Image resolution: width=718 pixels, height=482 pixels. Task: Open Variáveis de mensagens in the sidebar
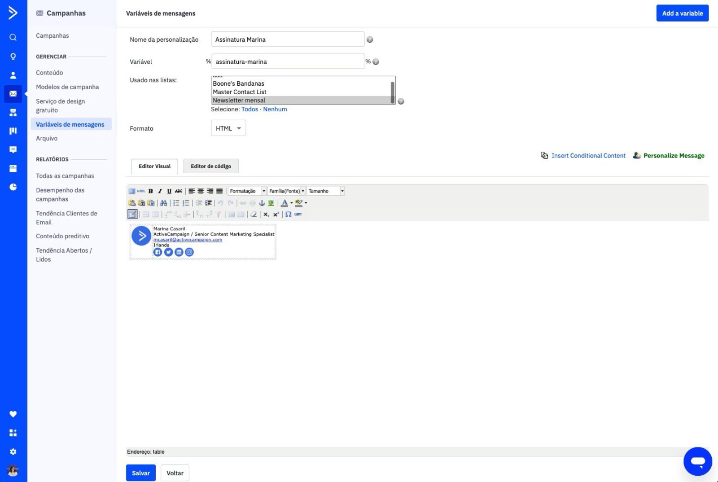click(x=70, y=124)
